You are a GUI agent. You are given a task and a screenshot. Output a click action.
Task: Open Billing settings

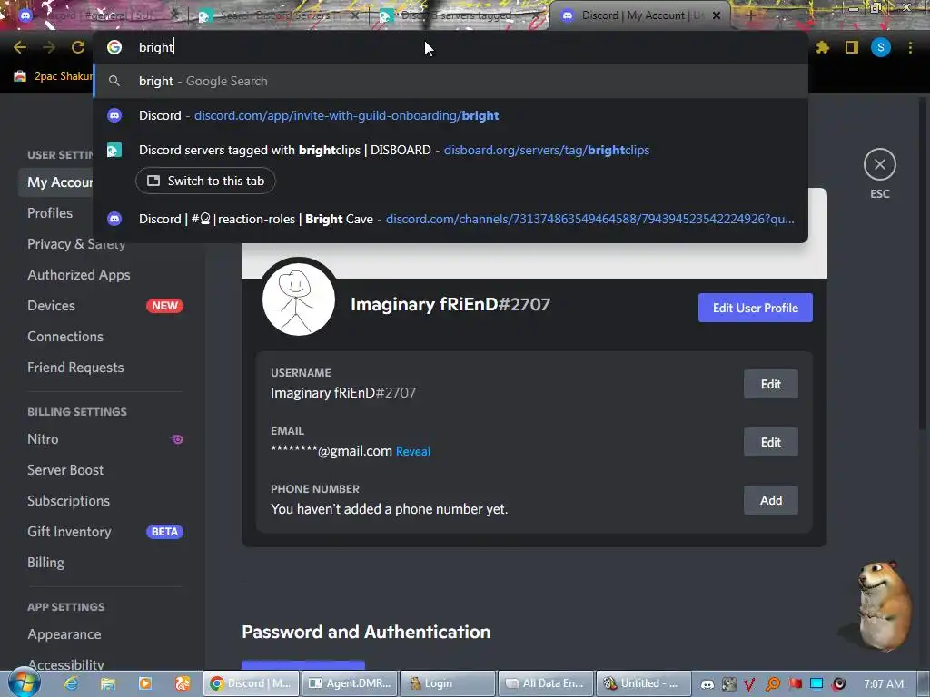click(x=45, y=563)
